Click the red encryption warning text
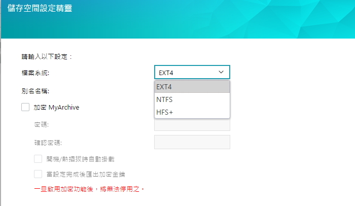The width and height of the screenshot is (355, 206). point(89,189)
